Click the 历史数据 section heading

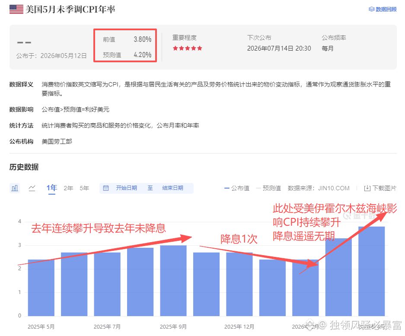(x=24, y=167)
